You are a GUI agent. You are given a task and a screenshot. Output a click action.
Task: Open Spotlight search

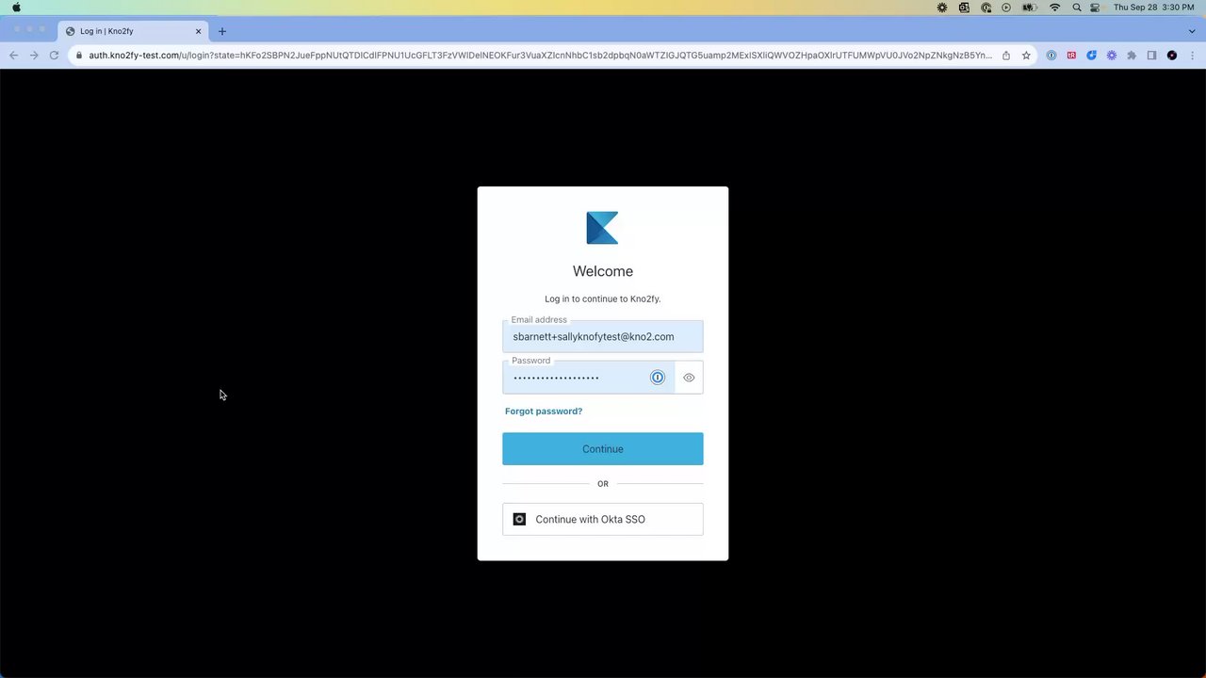coord(1076,8)
